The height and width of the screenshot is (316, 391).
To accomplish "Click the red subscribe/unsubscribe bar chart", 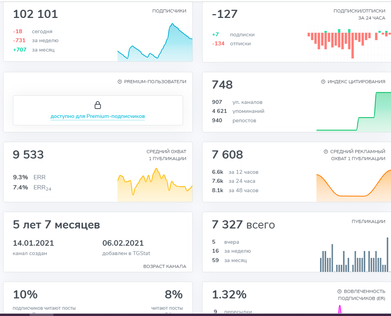I will pyautogui.click(x=349, y=44).
